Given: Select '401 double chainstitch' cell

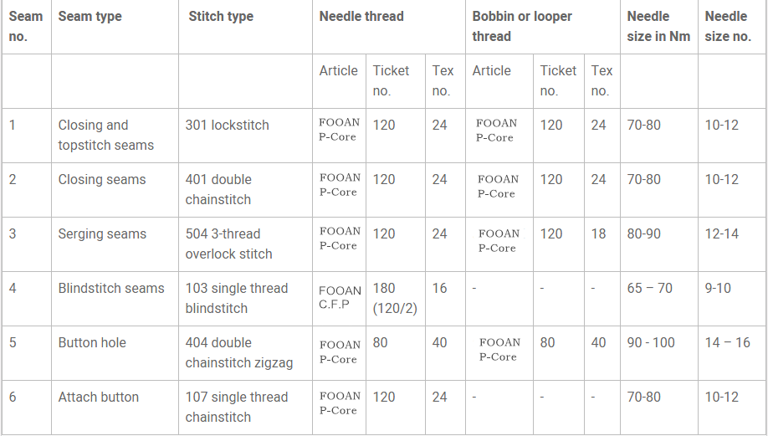Looking at the screenshot, I should 245,190.
